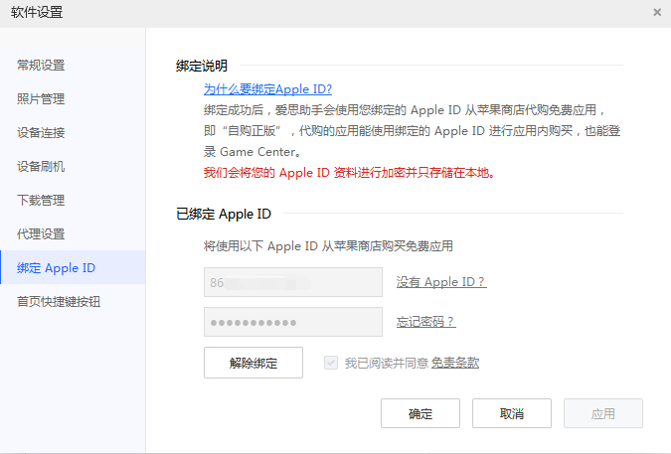The height and width of the screenshot is (454, 671).
Task: Click the 忘记密码? link
Action: (425, 322)
